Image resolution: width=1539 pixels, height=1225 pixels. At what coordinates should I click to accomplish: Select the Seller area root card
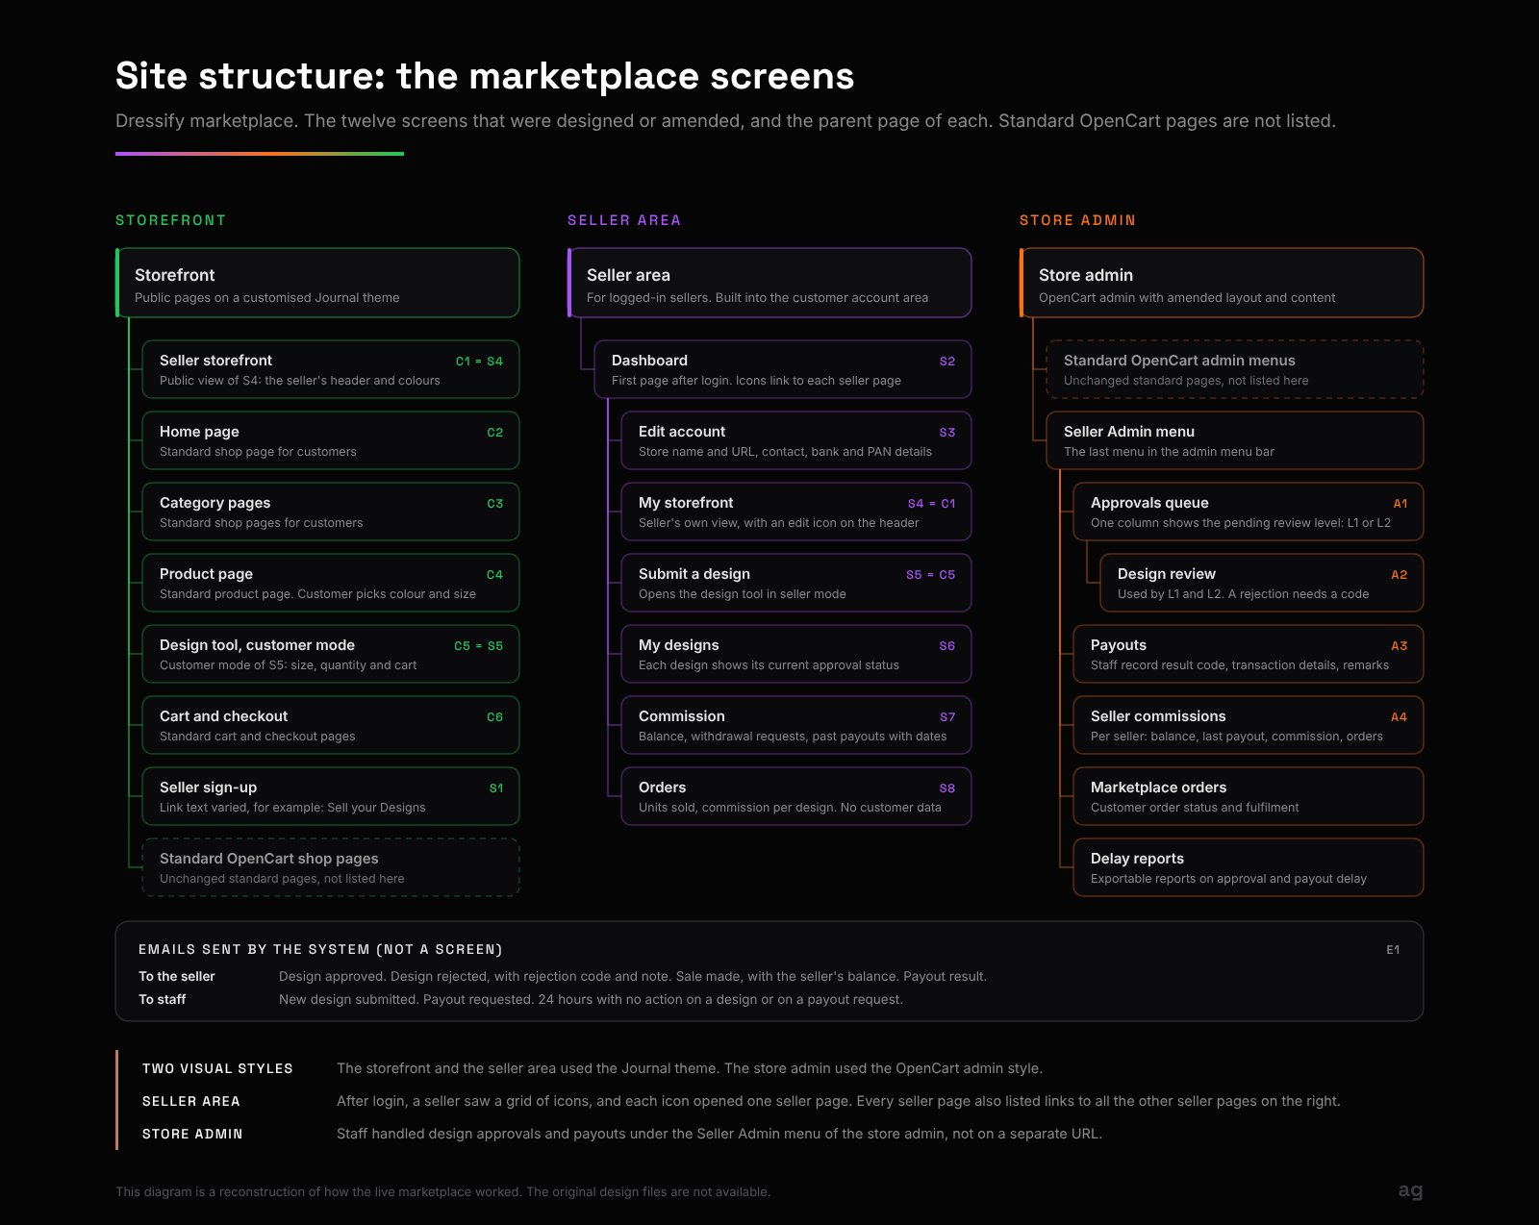point(769,283)
